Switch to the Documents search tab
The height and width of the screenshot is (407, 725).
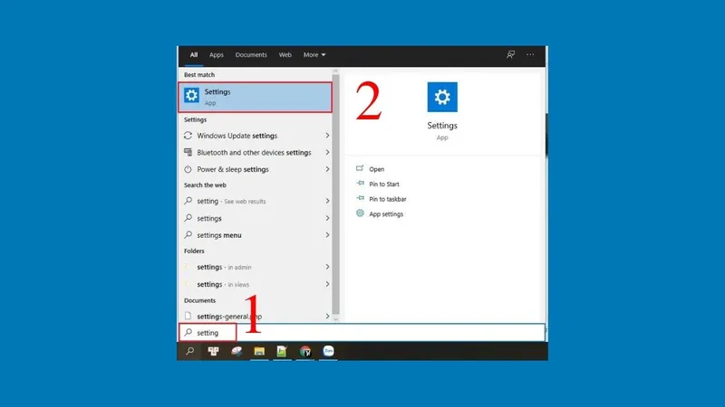click(x=251, y=55)
